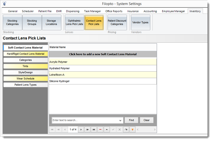Switch to the Accounting tab

pyautogui.click(x=150, y=11)
